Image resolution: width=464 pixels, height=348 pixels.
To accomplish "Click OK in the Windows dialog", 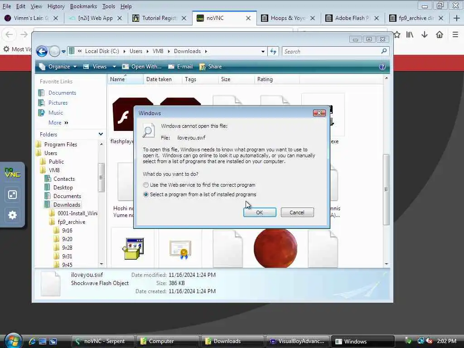I will coord(260,213).
